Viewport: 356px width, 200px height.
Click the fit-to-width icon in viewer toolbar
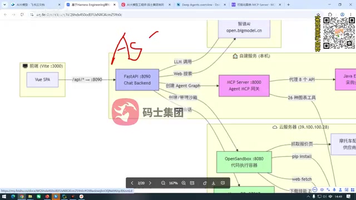pyautogui.click(x=192, y=183)
